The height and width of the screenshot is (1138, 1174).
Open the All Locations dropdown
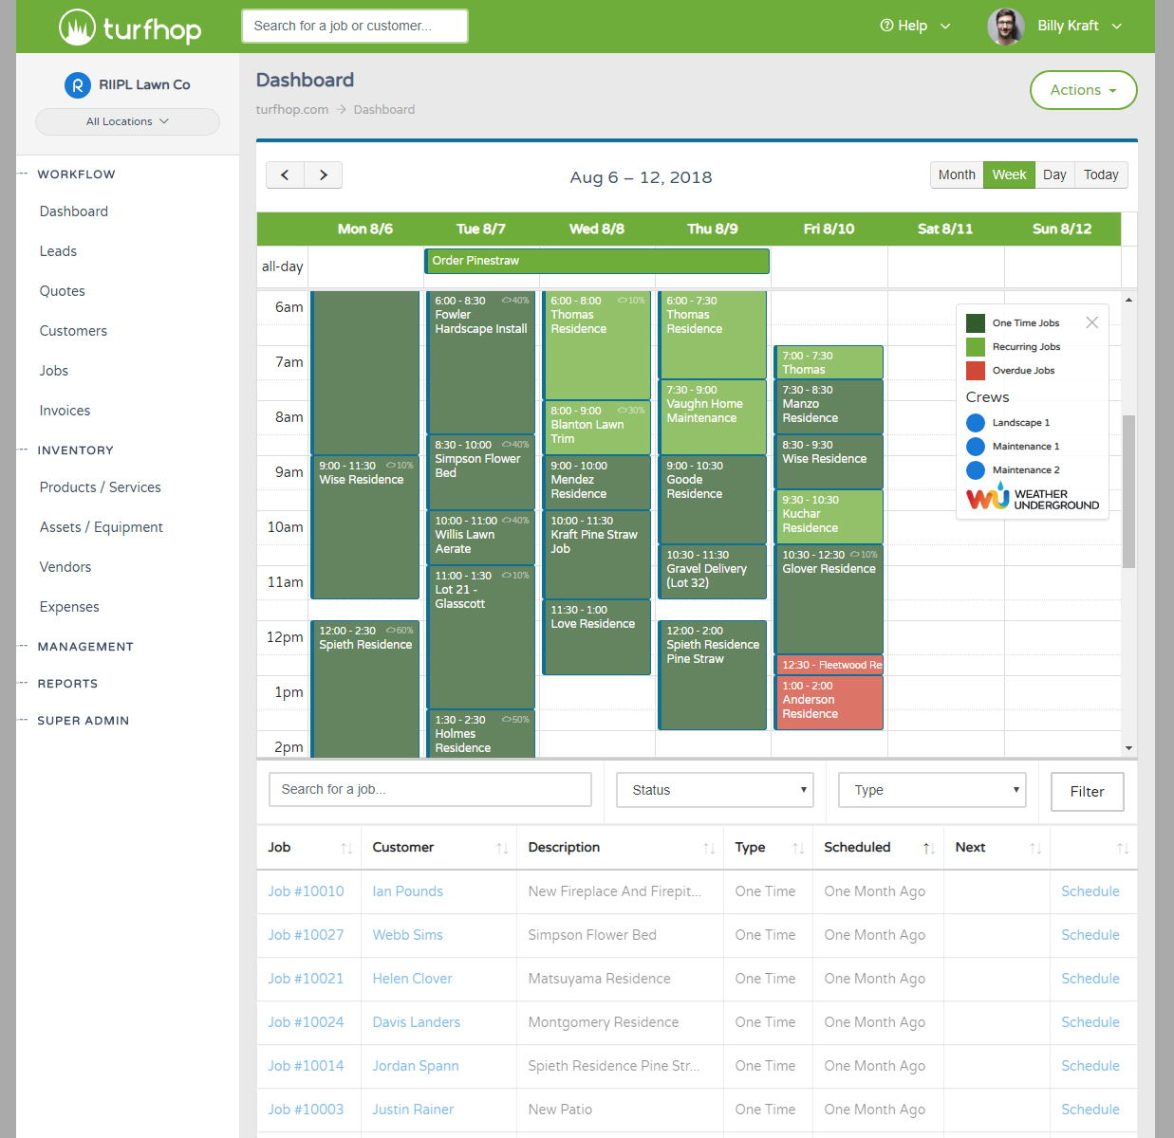tap(126, 121)
